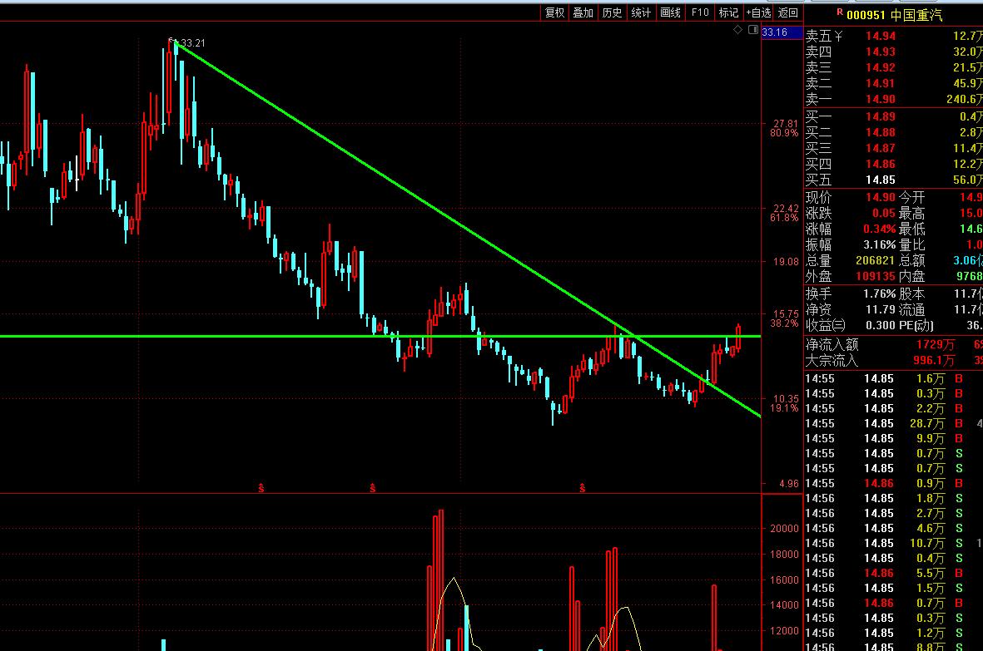
Task: Click 大宗流入 value 996.1万
Action: 934,360
